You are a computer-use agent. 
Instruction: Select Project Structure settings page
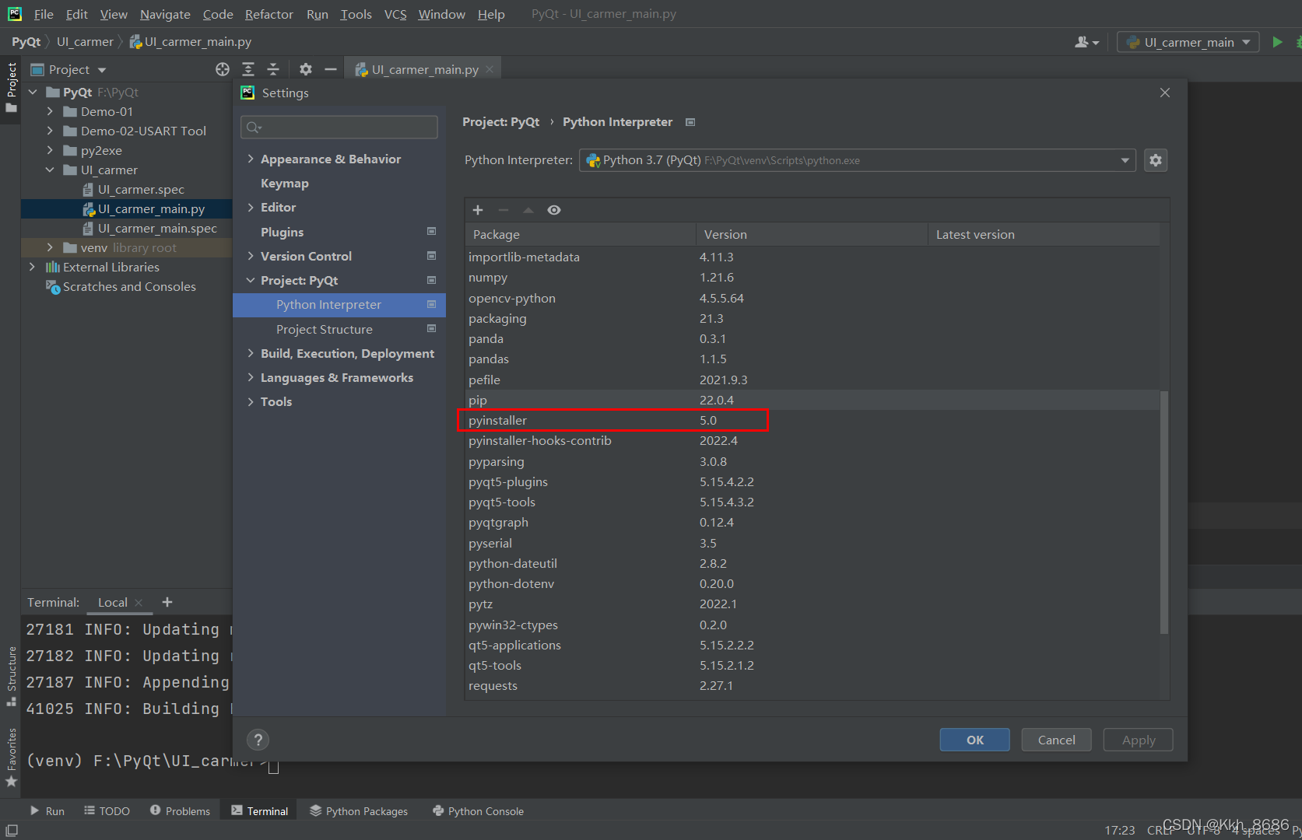point(325,329)
